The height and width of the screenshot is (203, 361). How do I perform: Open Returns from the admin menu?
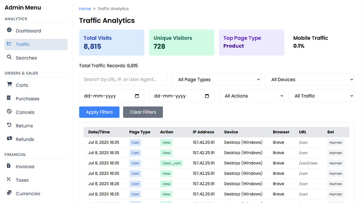[36, 126]
